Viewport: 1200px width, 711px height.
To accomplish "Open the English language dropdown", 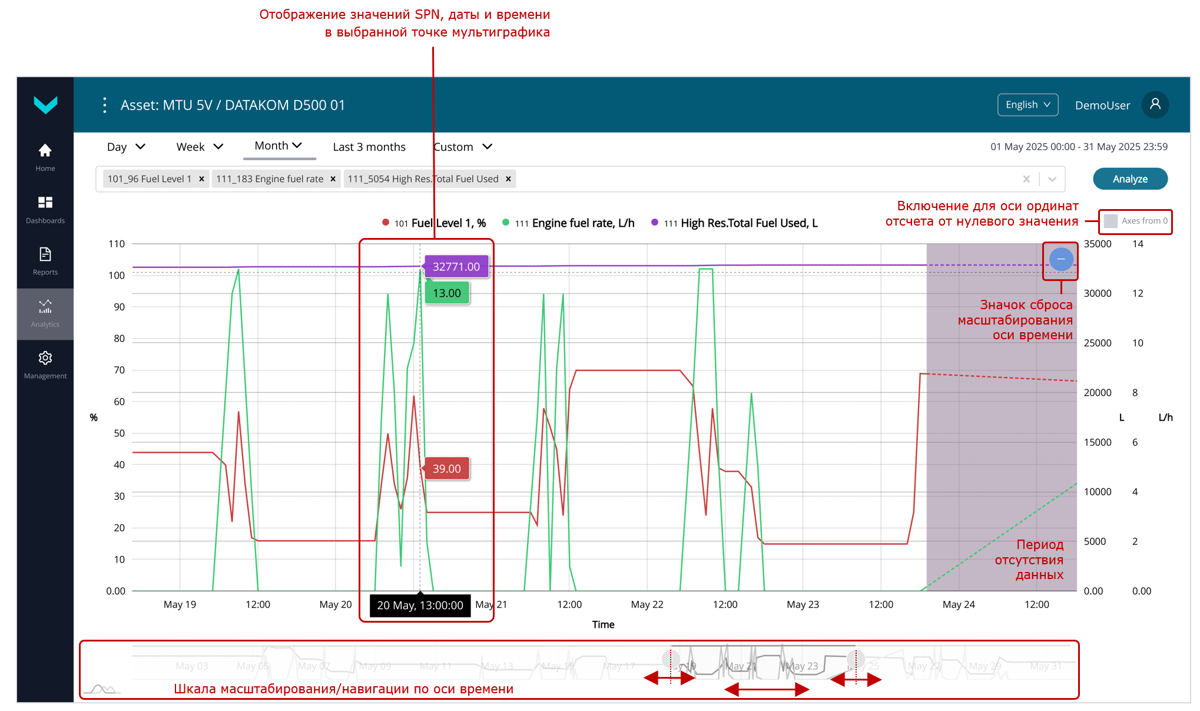I will click(1027, 105).
